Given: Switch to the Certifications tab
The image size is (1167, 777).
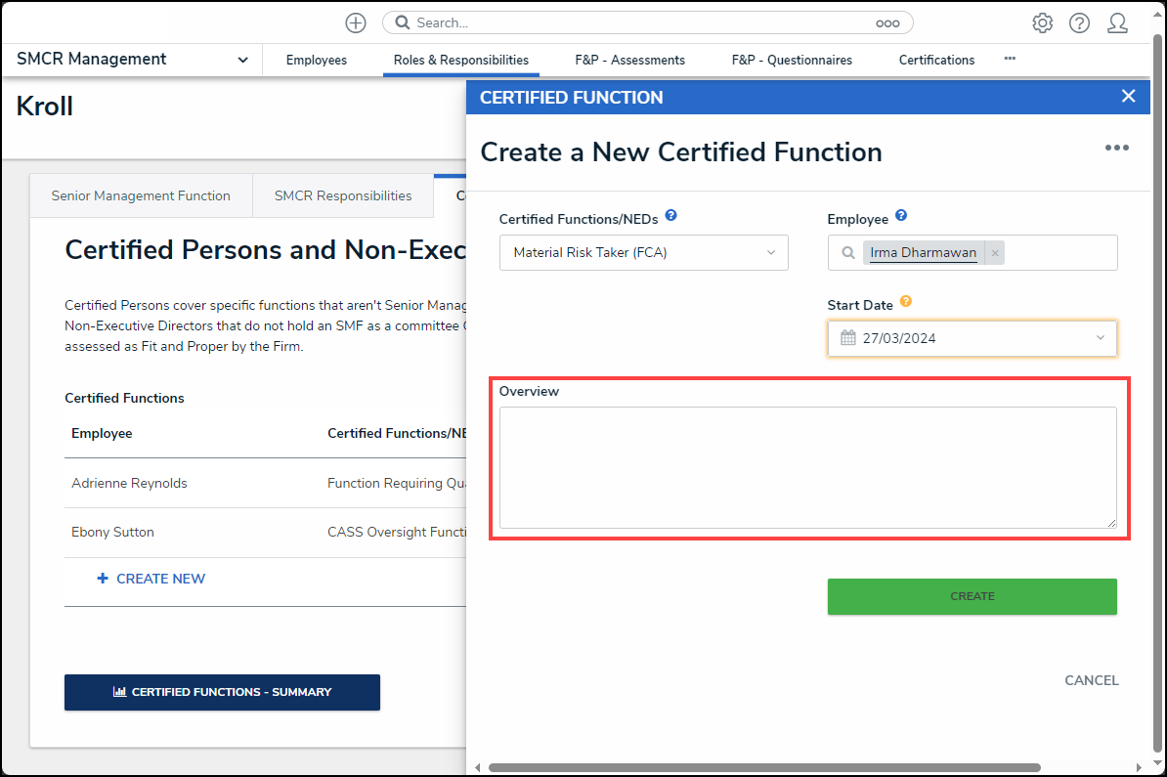Looking at the screenshot, I should tap(936, 61).
